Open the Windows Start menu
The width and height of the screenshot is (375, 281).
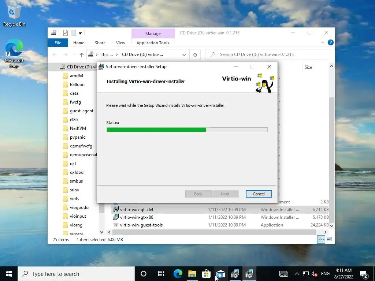[x=9, y=274]
